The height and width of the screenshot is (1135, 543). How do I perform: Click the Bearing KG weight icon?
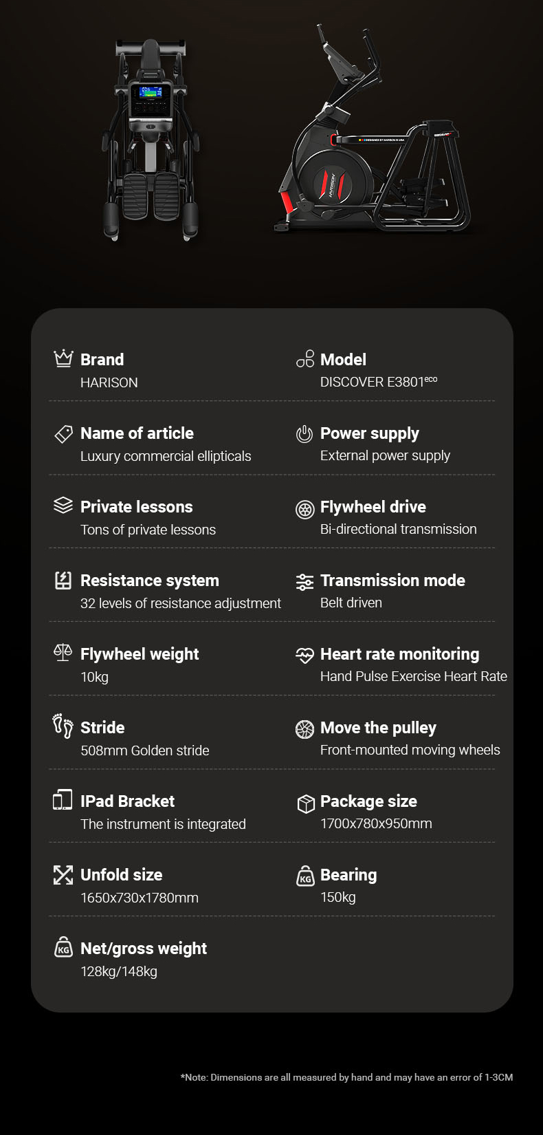(x=305, y=876)
